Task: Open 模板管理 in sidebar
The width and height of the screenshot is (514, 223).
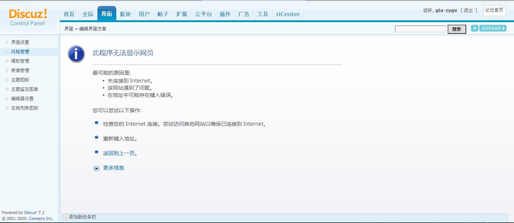Action: [x=20, y=61]
